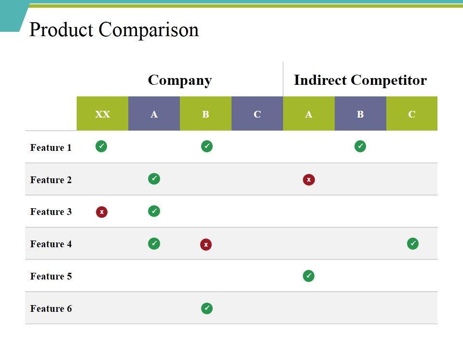Click Feature 4 checkmark under Indirect Competitor C

(413, 244)
